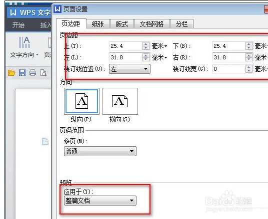Click the top margin 上(T) input field
Viewport: 268px width, 219px height.
(x=126, y=46)
